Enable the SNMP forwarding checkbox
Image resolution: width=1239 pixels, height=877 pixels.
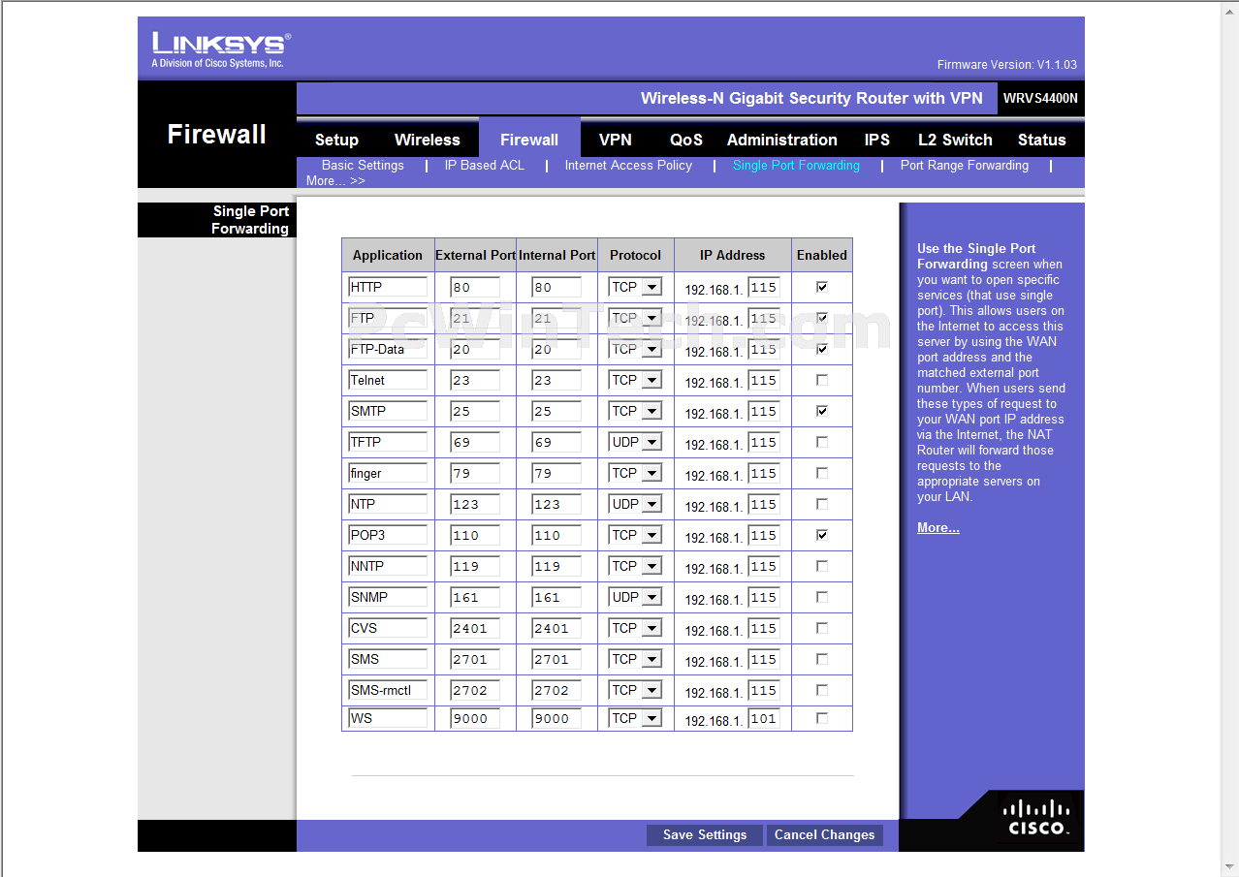822,597
